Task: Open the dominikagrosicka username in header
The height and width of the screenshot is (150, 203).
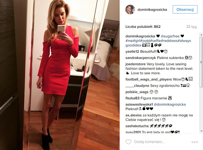Action: (x=152, y=10)
